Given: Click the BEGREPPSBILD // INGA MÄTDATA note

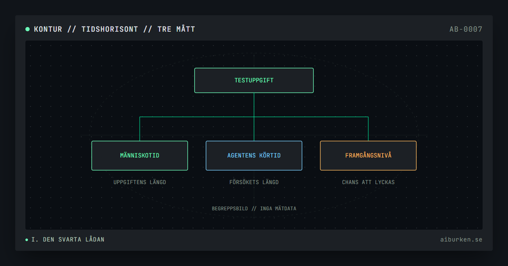Looking at the screenshot, I should [254, 209].
